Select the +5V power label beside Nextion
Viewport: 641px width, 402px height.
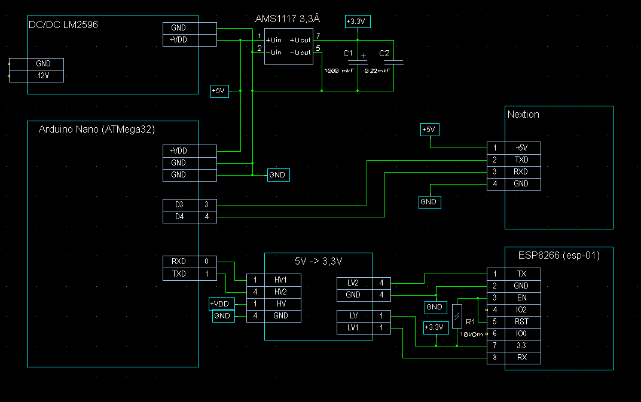pos(429,130)
